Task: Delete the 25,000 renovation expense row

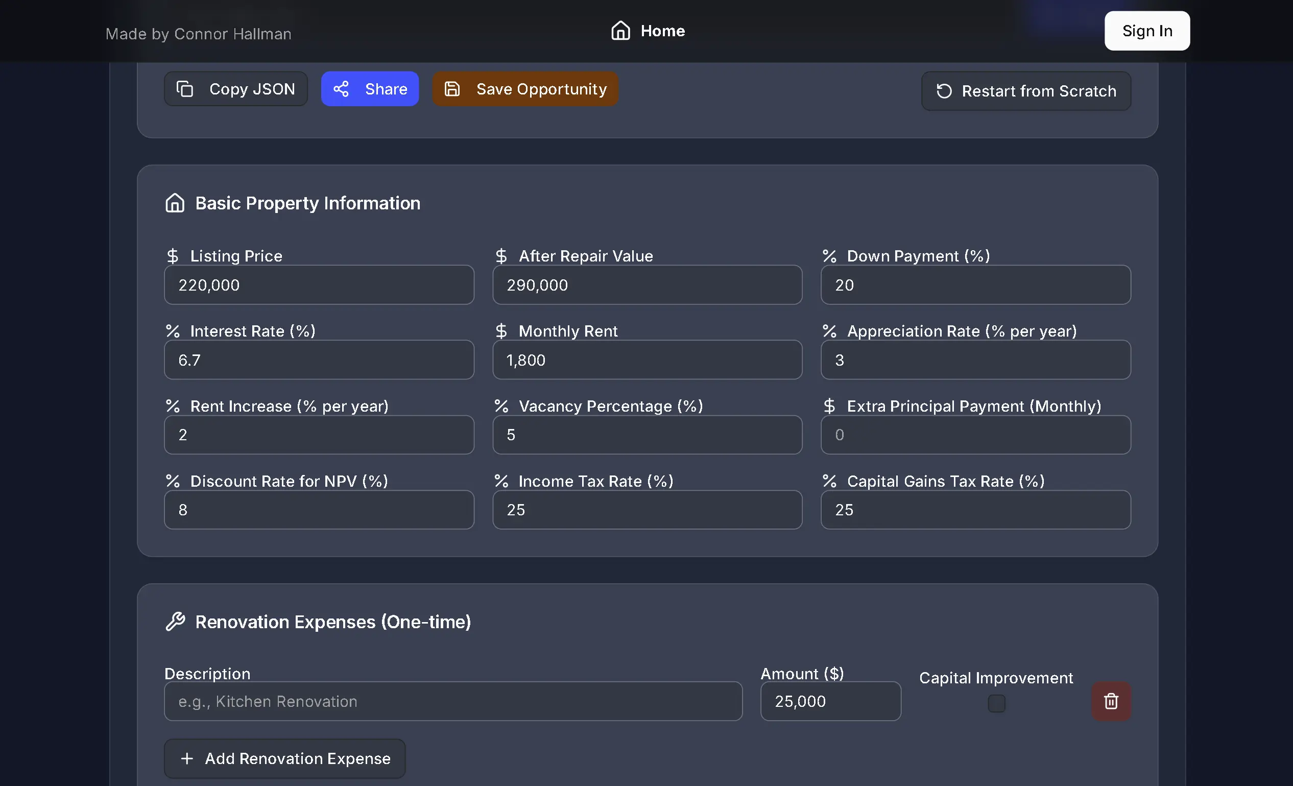Action: 1111,701
